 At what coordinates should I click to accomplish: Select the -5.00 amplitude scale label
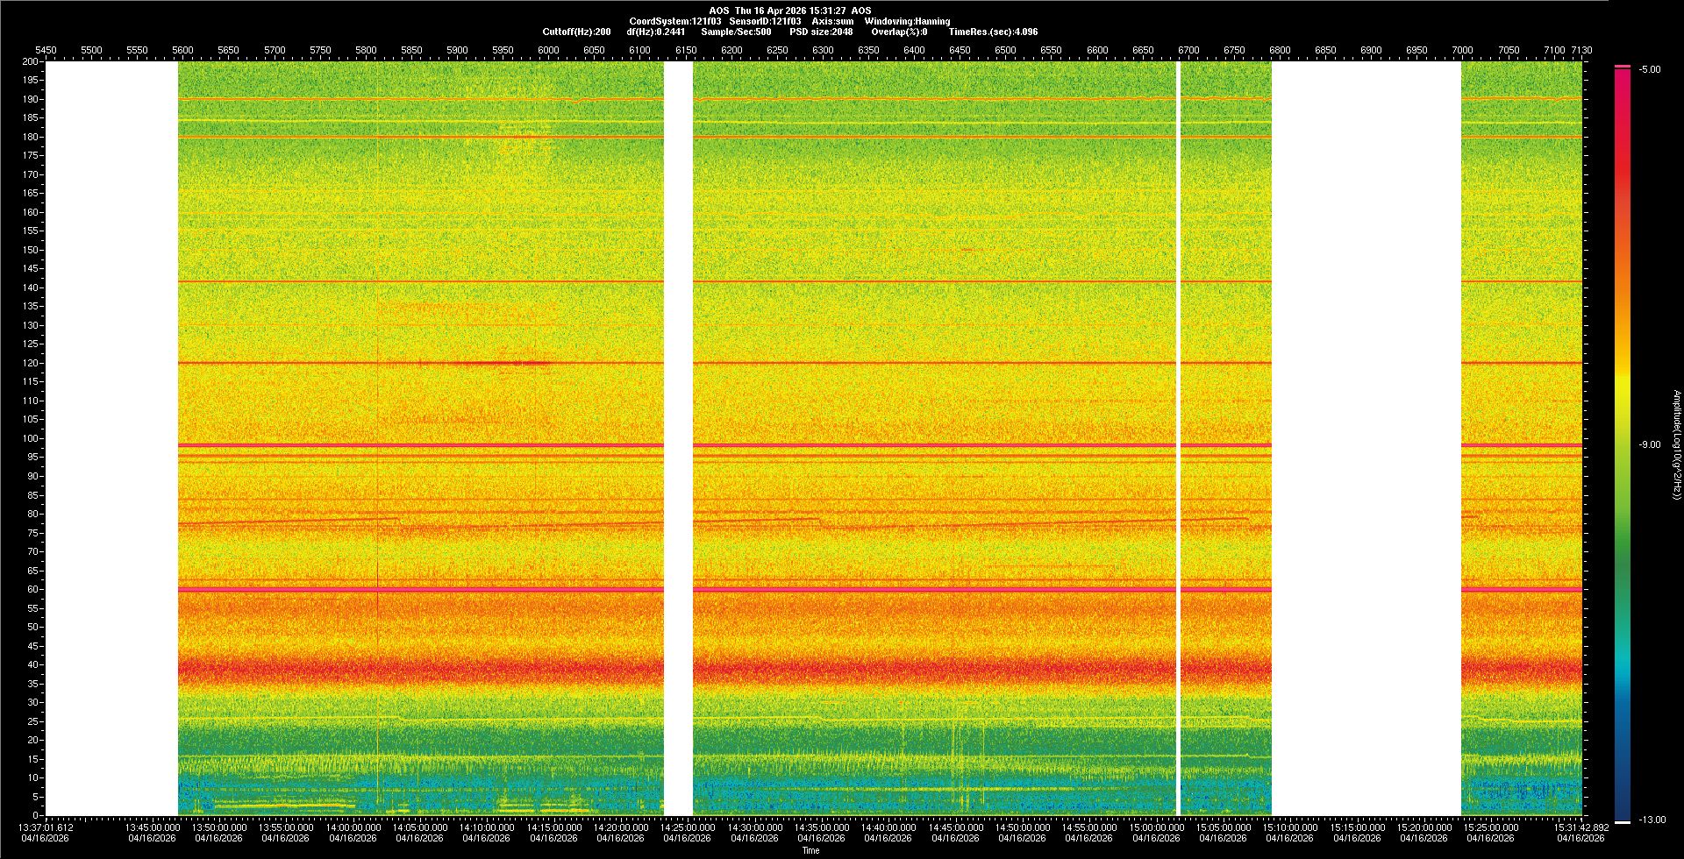(1649, 70)
